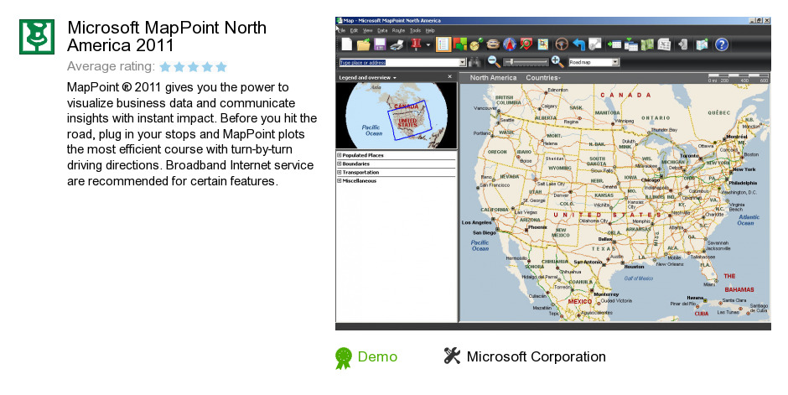Open the Route menu

(398, 31)
